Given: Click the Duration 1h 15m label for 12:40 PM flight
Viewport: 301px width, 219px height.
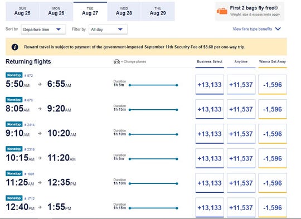Looking at the screenshot, I should (120, 206).
